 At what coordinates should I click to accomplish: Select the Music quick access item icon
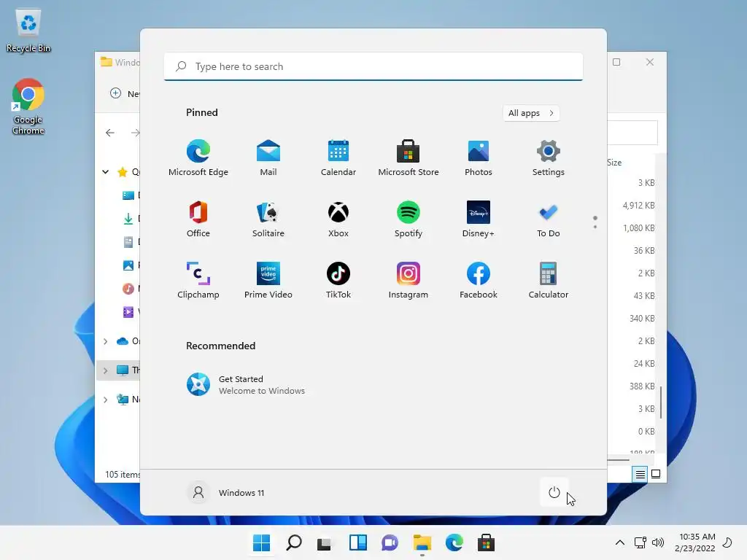(128, 289)
